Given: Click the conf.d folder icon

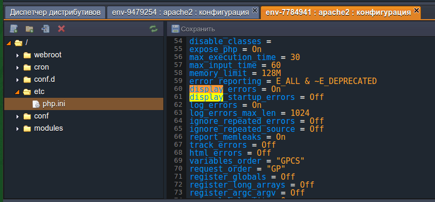Looking at the screenshot, I should (27, 80).
